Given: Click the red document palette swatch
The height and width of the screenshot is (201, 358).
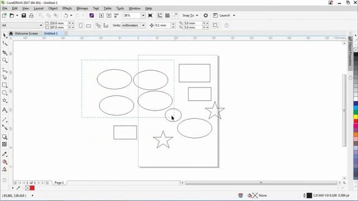Looking at the screenshot, I should (32, 188).
